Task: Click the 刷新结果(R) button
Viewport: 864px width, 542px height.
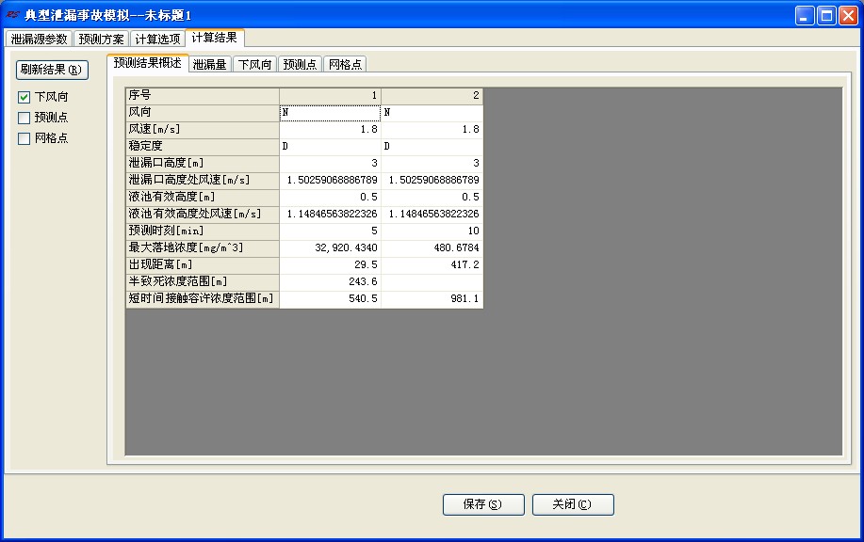Action: [52, 70]
